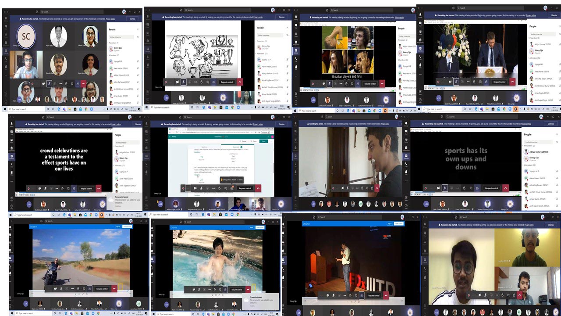Toggle microphone in crowd celebrations meeting toolbar
Viewport: 561px width, 316px height.
[x=45, y=188]
